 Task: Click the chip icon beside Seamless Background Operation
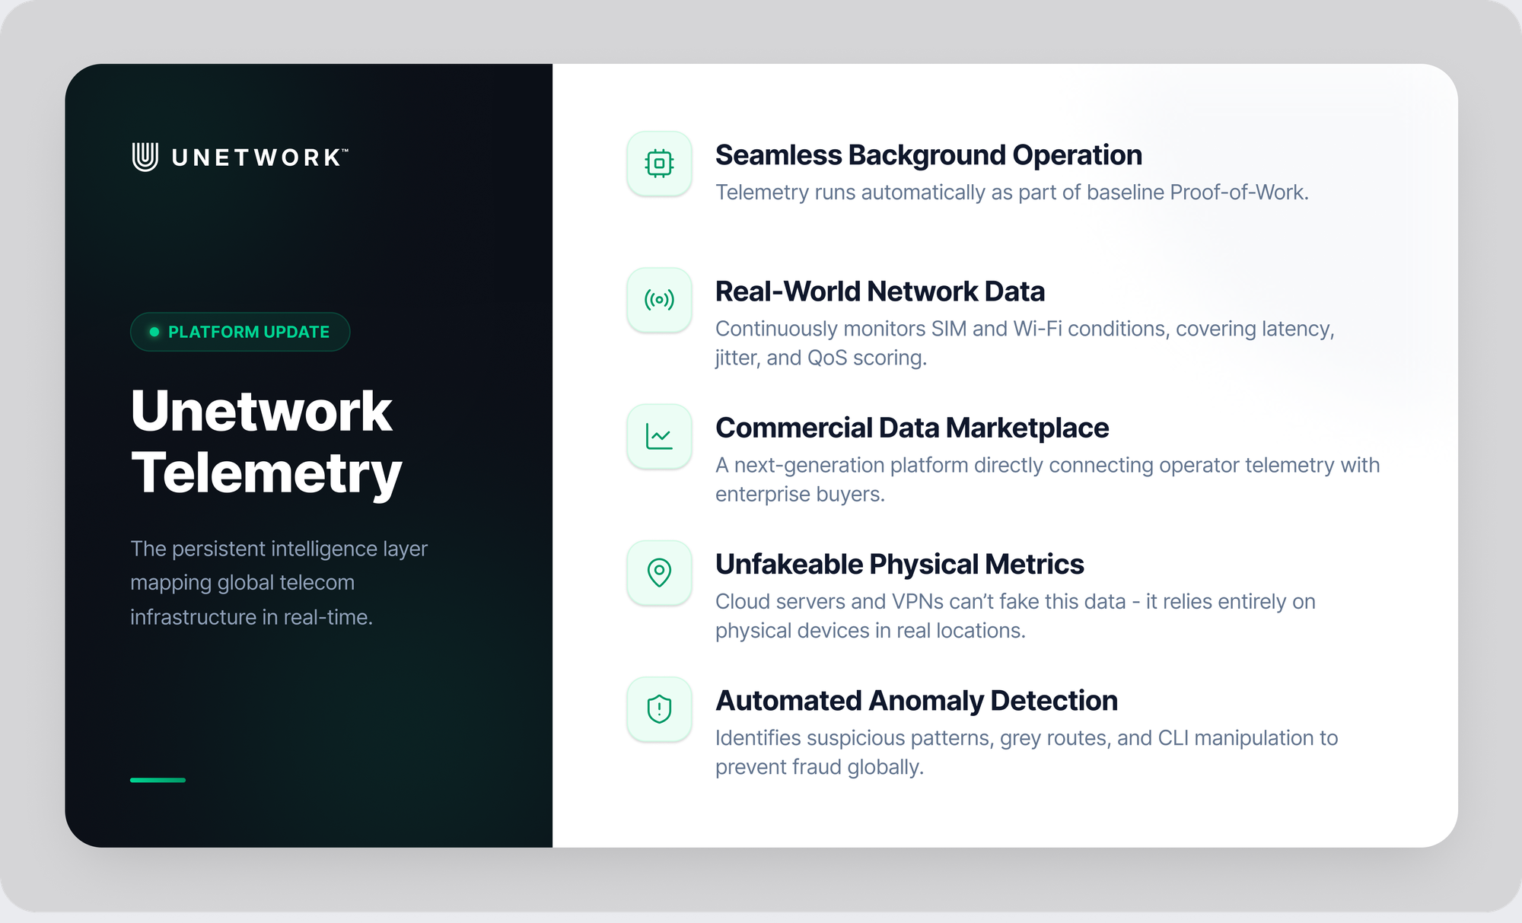pos(659,164)
